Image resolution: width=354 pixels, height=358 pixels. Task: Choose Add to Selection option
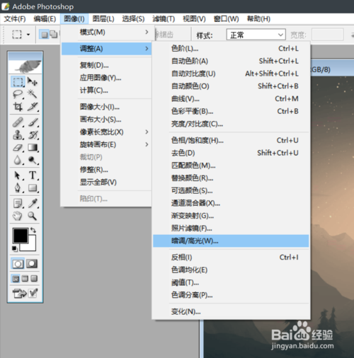pyautogui.click(x=54, y=35)
